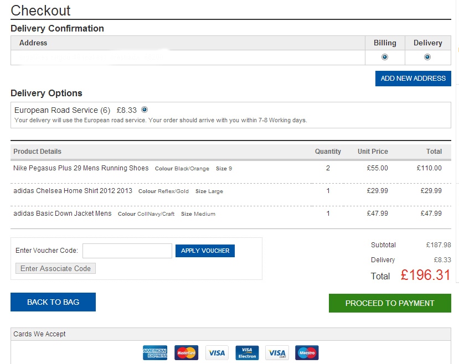
Task: Click the Quantity column header
Action: click(x=328, y=152)
